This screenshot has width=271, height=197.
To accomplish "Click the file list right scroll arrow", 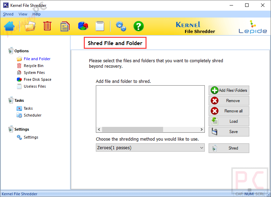I will pos(201,129).
